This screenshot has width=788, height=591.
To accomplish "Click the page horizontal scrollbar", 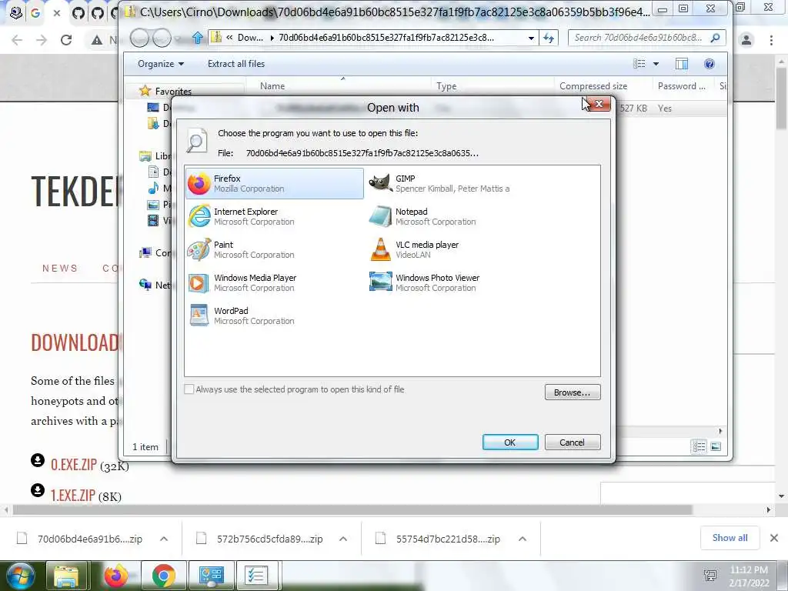I will click(x=352, y=509).
